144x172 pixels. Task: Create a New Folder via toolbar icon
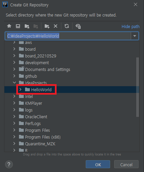click(47, 26)
